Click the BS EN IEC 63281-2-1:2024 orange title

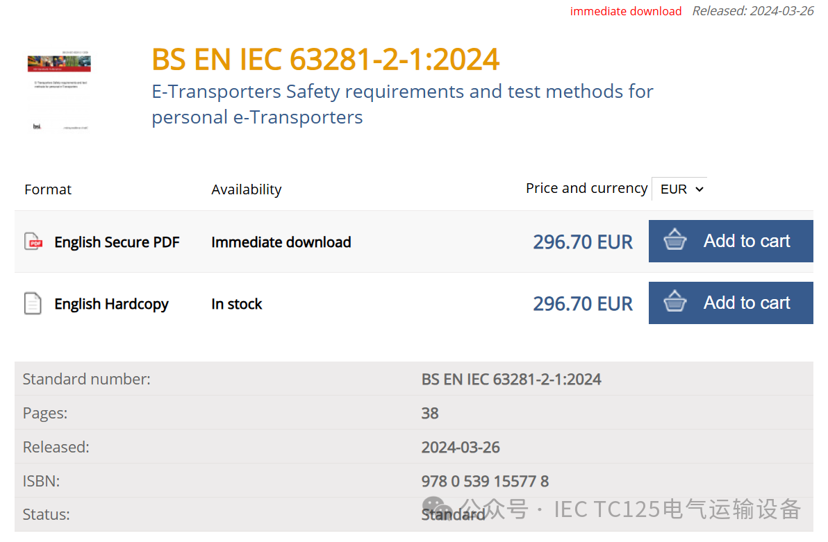click(x=326, y=60)
